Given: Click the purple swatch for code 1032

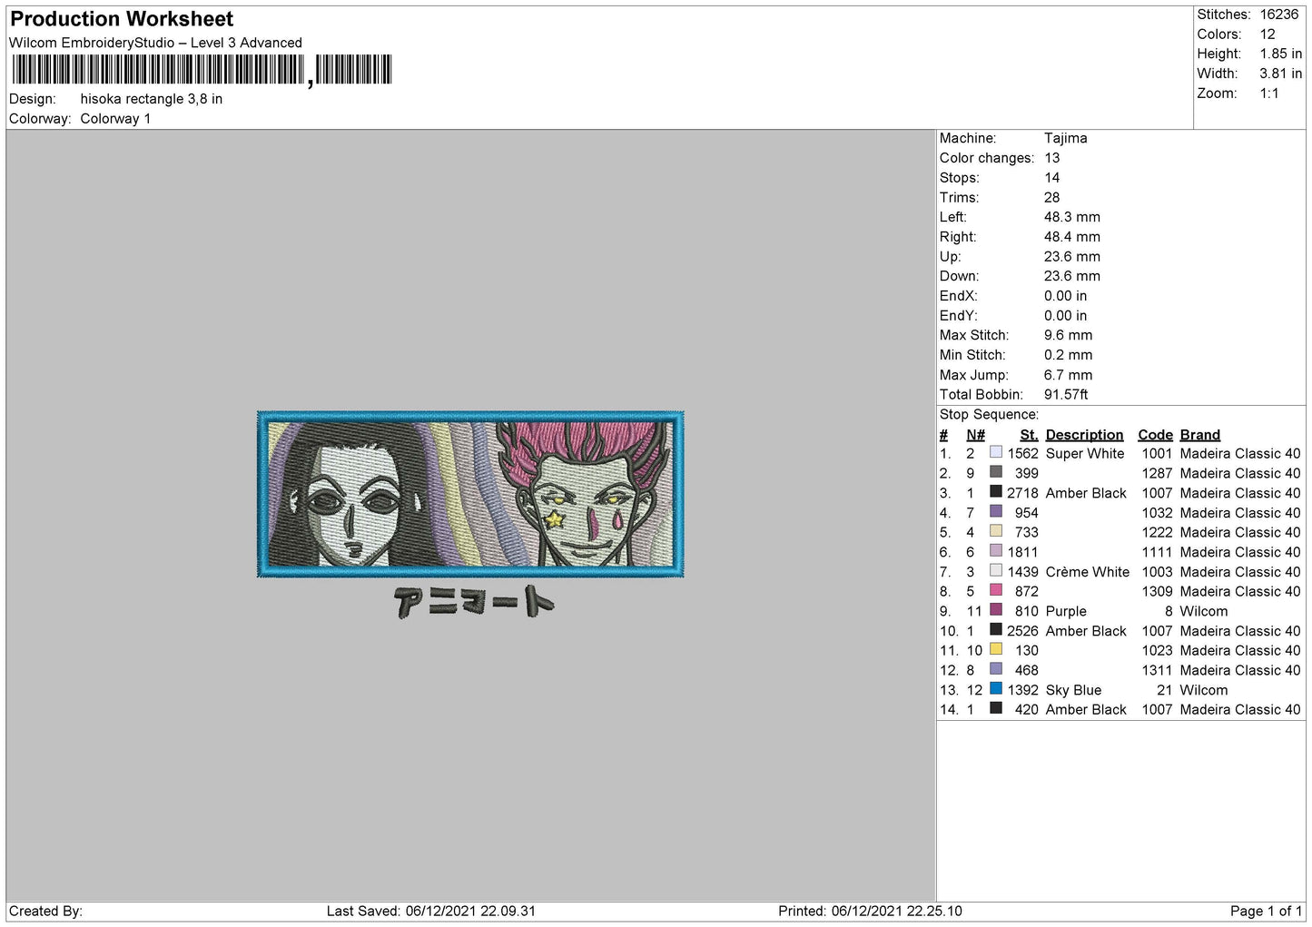Looking at the screenshot, I should 996,511.
